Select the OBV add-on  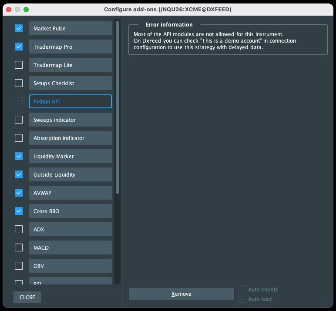pyautogui.click(x=70, y=266)
